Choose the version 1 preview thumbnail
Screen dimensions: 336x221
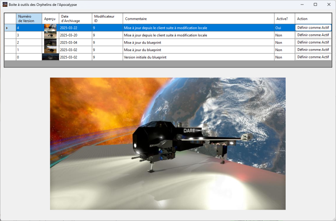50,49
